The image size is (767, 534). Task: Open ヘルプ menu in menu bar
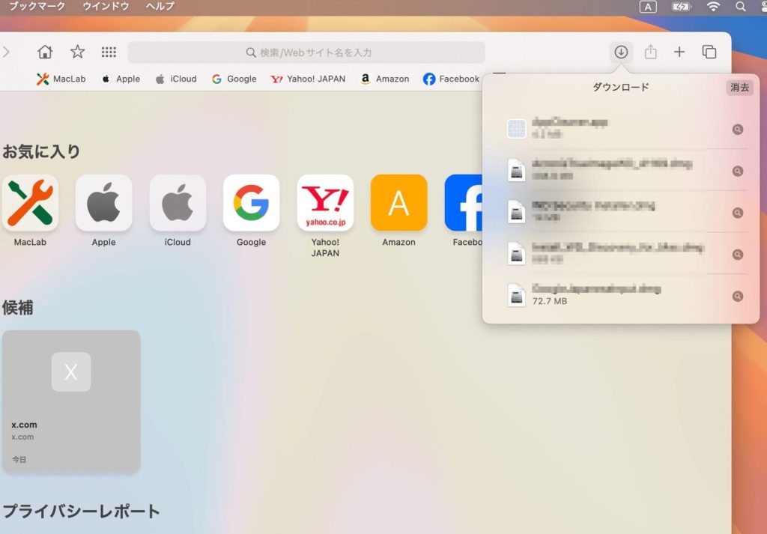pos(160,6)
